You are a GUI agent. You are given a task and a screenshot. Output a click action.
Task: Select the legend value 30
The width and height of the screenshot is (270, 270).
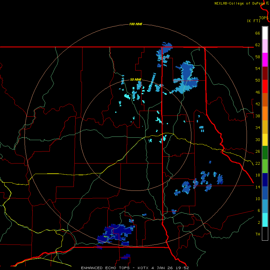[x=258, y=139]
